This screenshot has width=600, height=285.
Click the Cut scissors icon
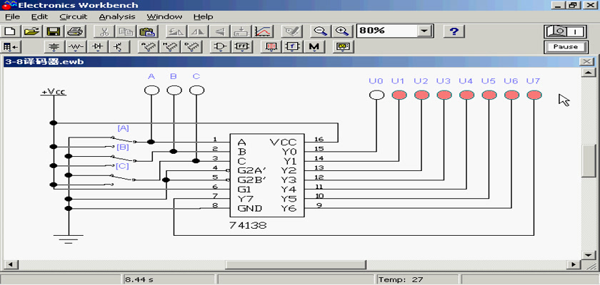tap(104, 31)
